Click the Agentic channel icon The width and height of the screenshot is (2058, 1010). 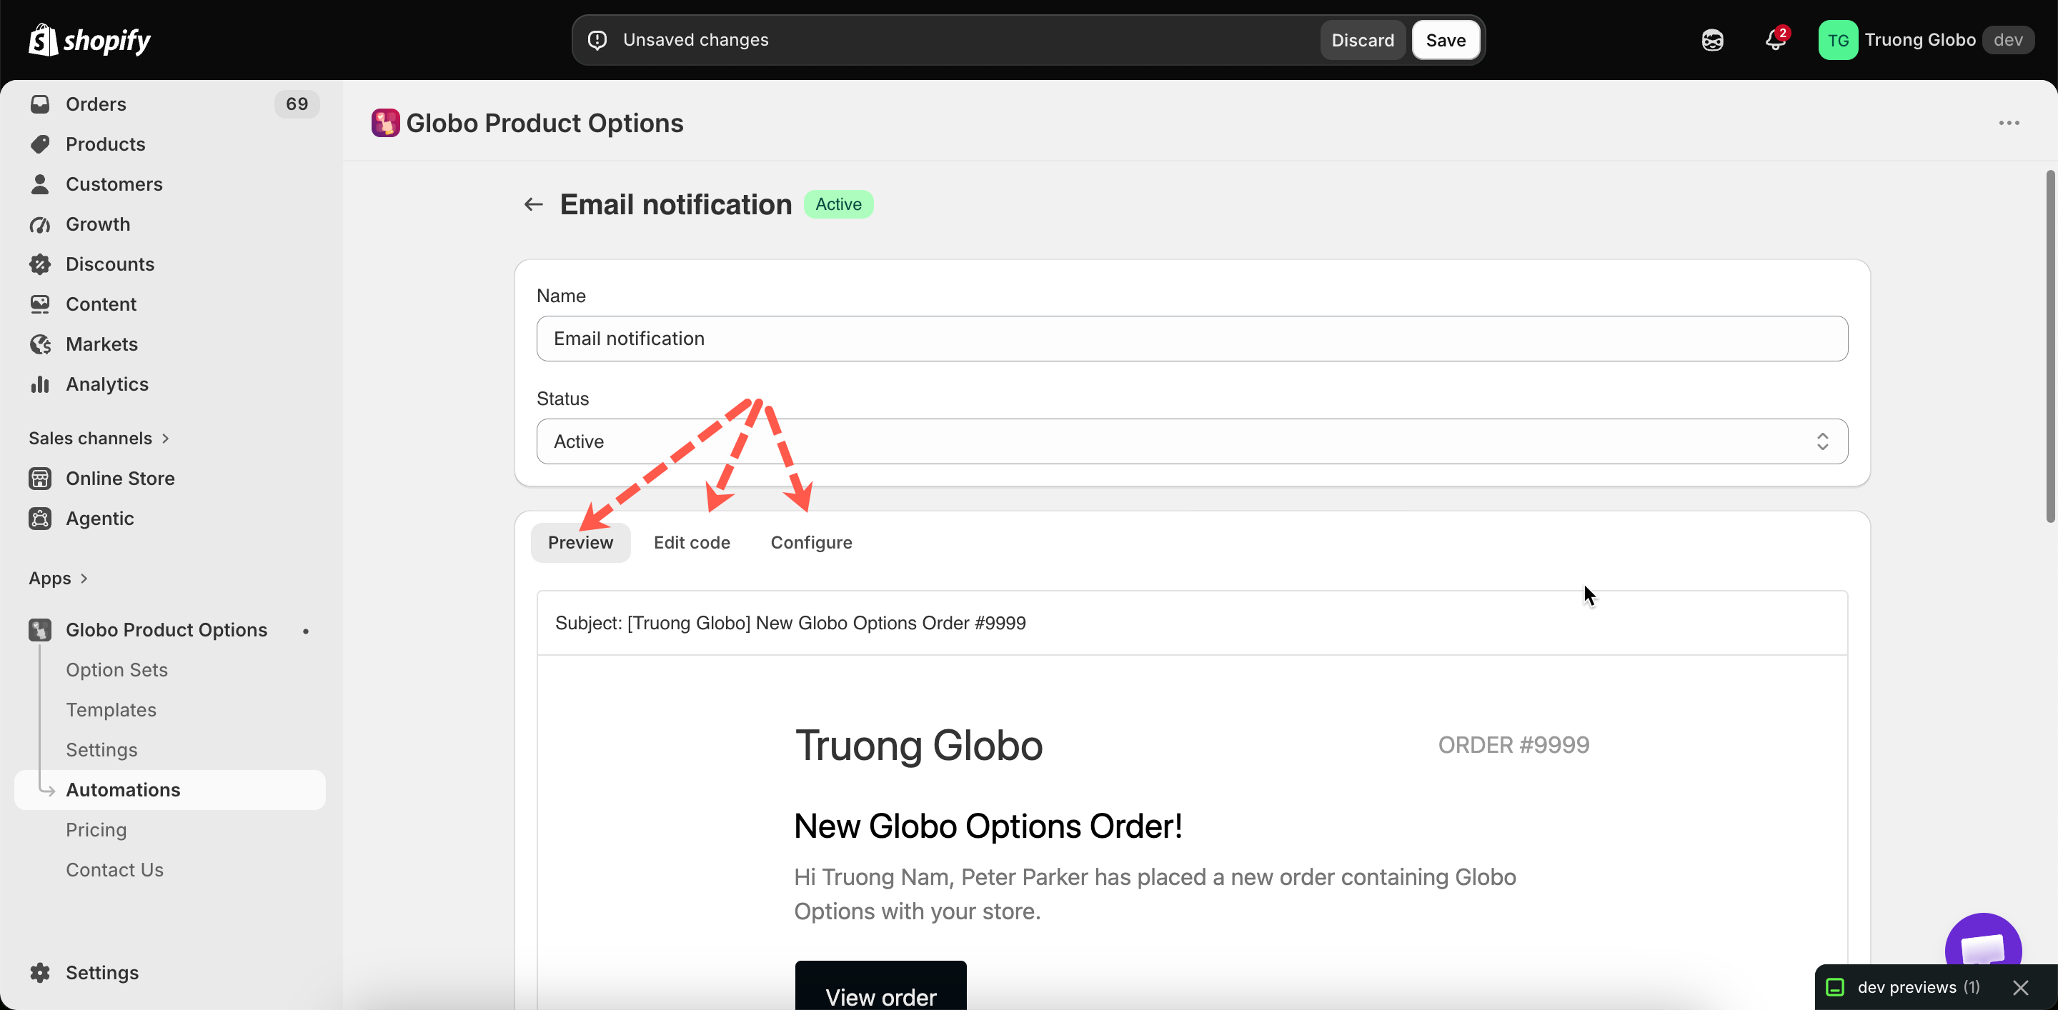[40, 518]
